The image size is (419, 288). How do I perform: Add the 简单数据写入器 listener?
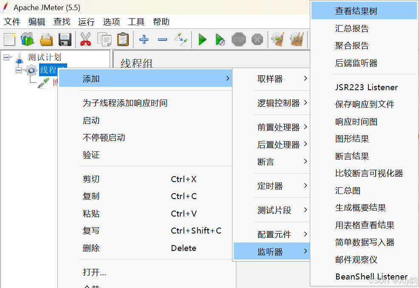coord(364,242)
